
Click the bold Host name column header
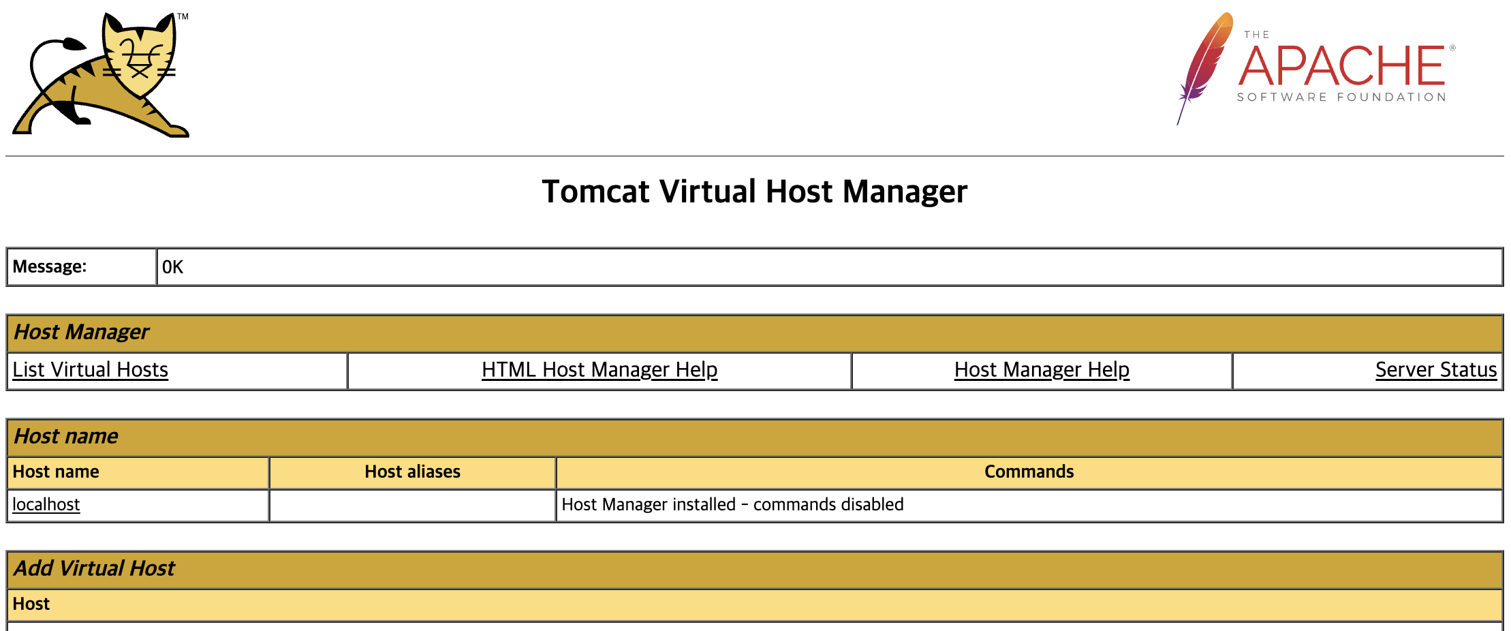138,472
